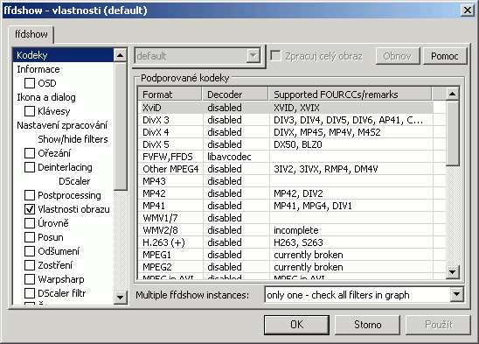This screenshot has width=479, height=344.
Task: Click the Obnov button
Action: [x=398, y=56]
